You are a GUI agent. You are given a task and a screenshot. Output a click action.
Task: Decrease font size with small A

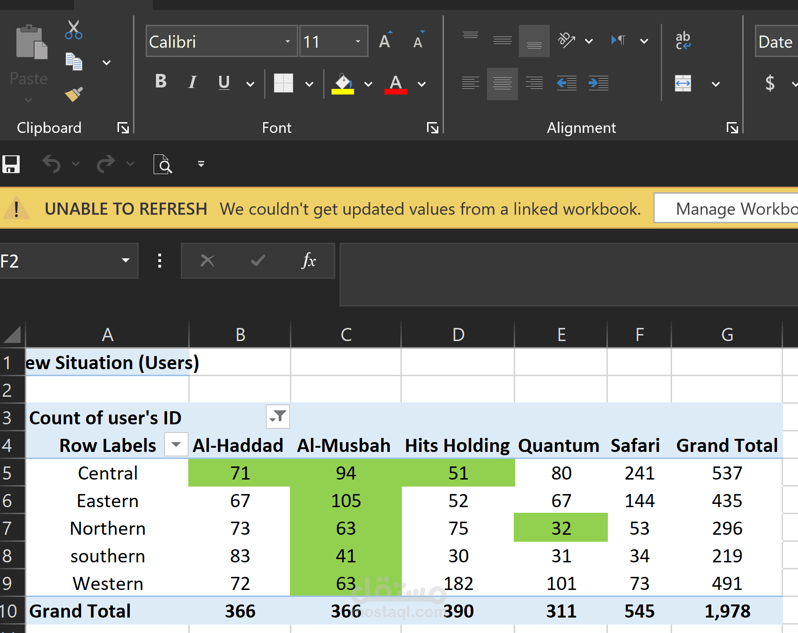pos(419,41)
